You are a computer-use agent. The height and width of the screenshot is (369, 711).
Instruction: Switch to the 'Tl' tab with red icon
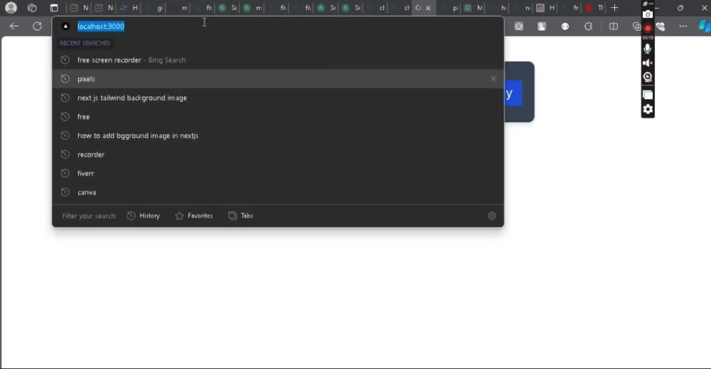pos(594,8)
